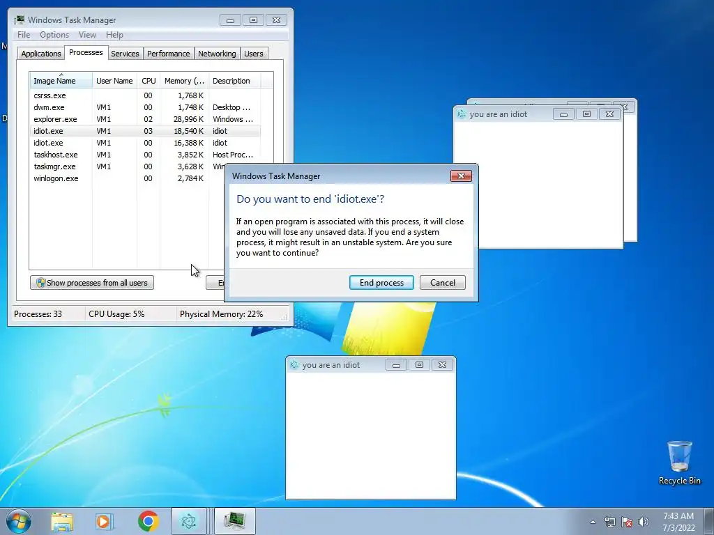Close the lower 'you are an idiot' window
This screenshot has width=714, height=535.
point(442,365)
